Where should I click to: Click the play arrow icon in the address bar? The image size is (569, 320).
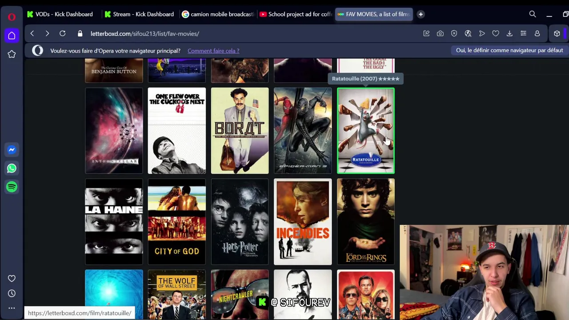482,34
